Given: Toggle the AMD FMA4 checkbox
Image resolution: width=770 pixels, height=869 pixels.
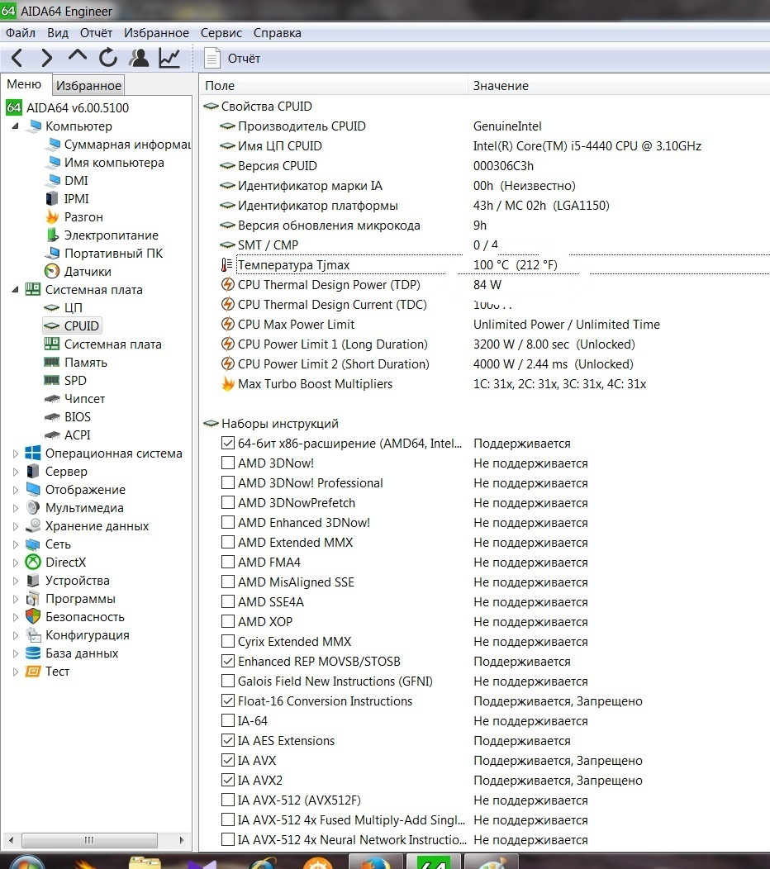Looking at the screenshot, I should 227,562.
